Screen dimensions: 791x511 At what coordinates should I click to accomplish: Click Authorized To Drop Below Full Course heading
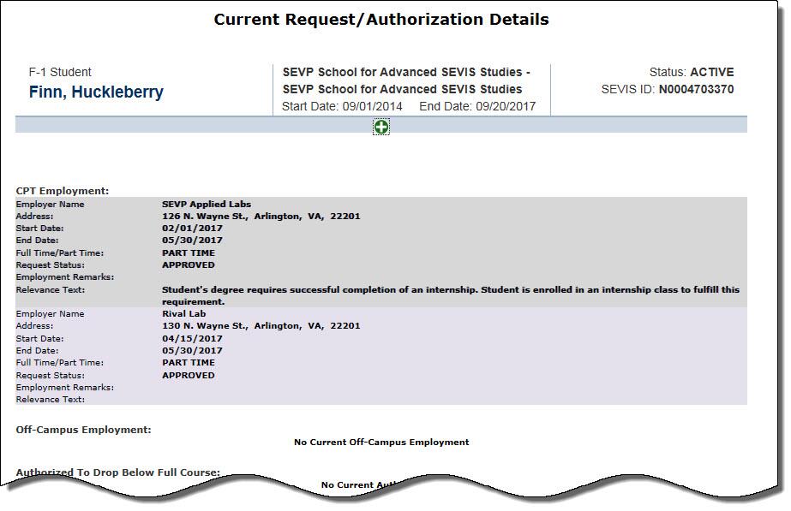(117, 472)
